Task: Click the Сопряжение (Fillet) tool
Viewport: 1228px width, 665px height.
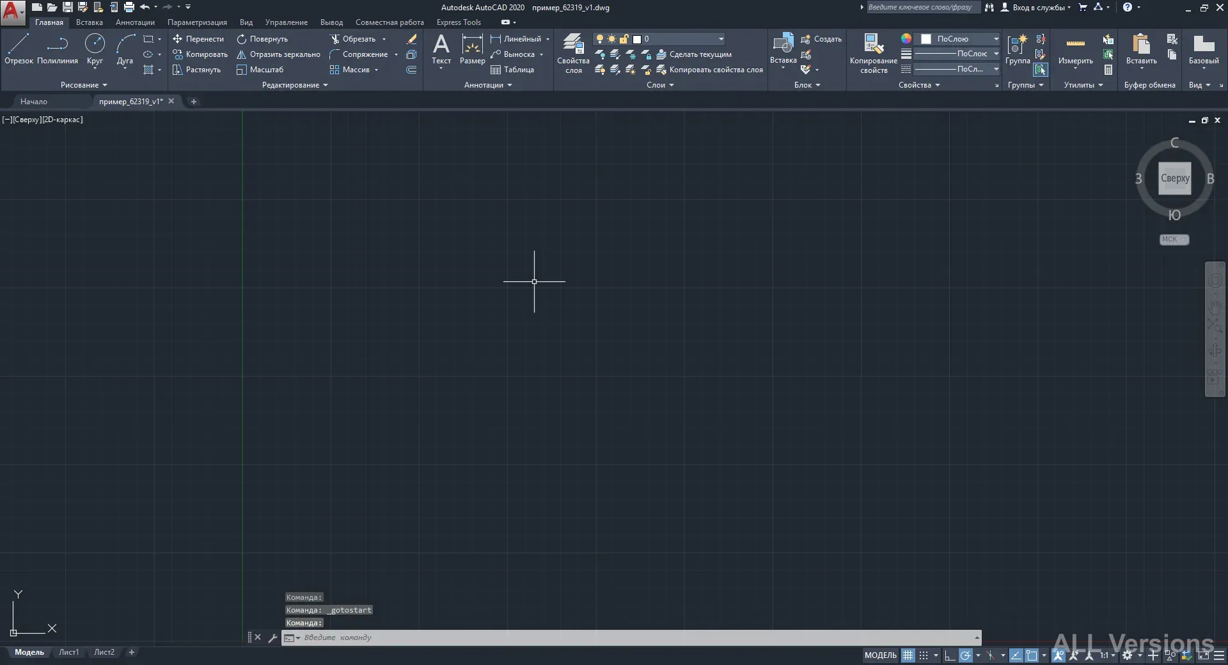Action: coord(359,54)
